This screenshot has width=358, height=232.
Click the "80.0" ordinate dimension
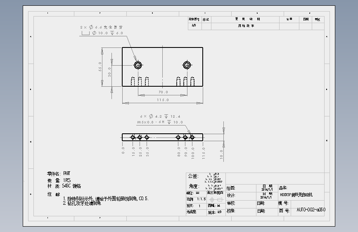[179, 152]
